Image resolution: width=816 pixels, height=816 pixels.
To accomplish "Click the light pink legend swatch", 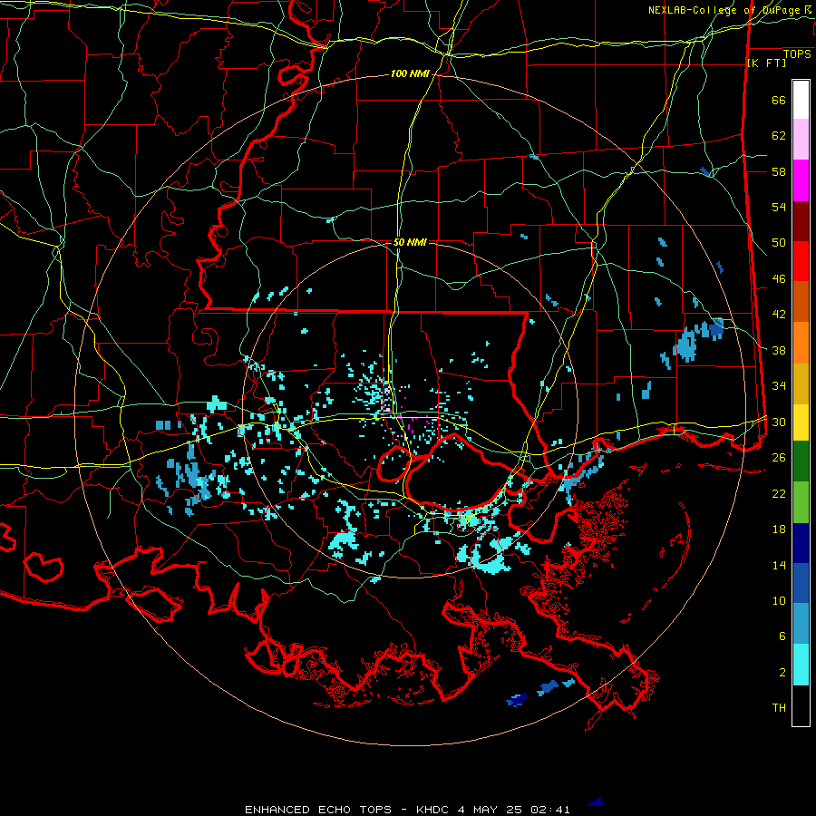I will (x=801, y=140).
